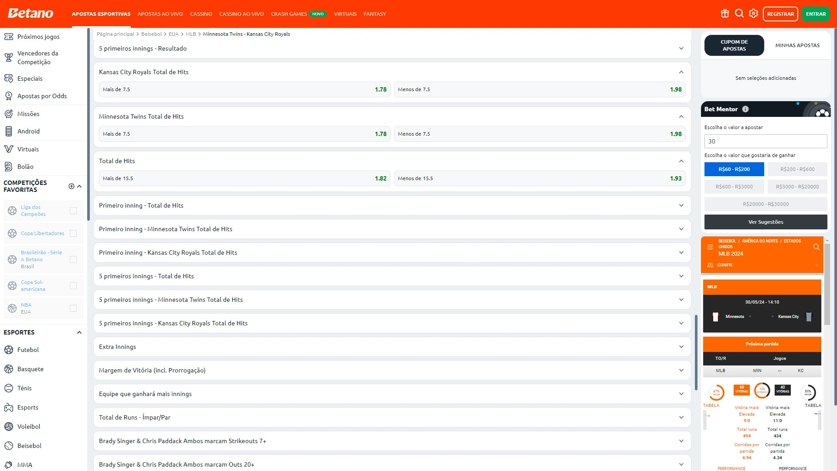Click the Betano logo

click(x=31, y=14)
